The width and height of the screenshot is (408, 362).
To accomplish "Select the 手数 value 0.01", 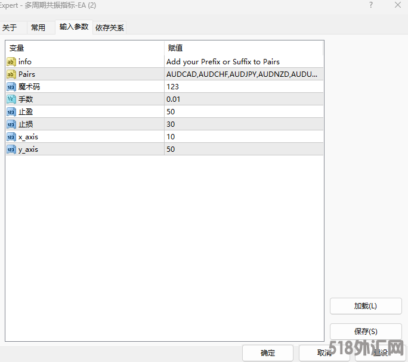I will click(243, 99).
